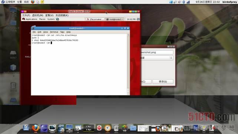Launch Firefox from the top panel
The width and height of the screenshot is (238, 134).
click(x=33, y=2)
